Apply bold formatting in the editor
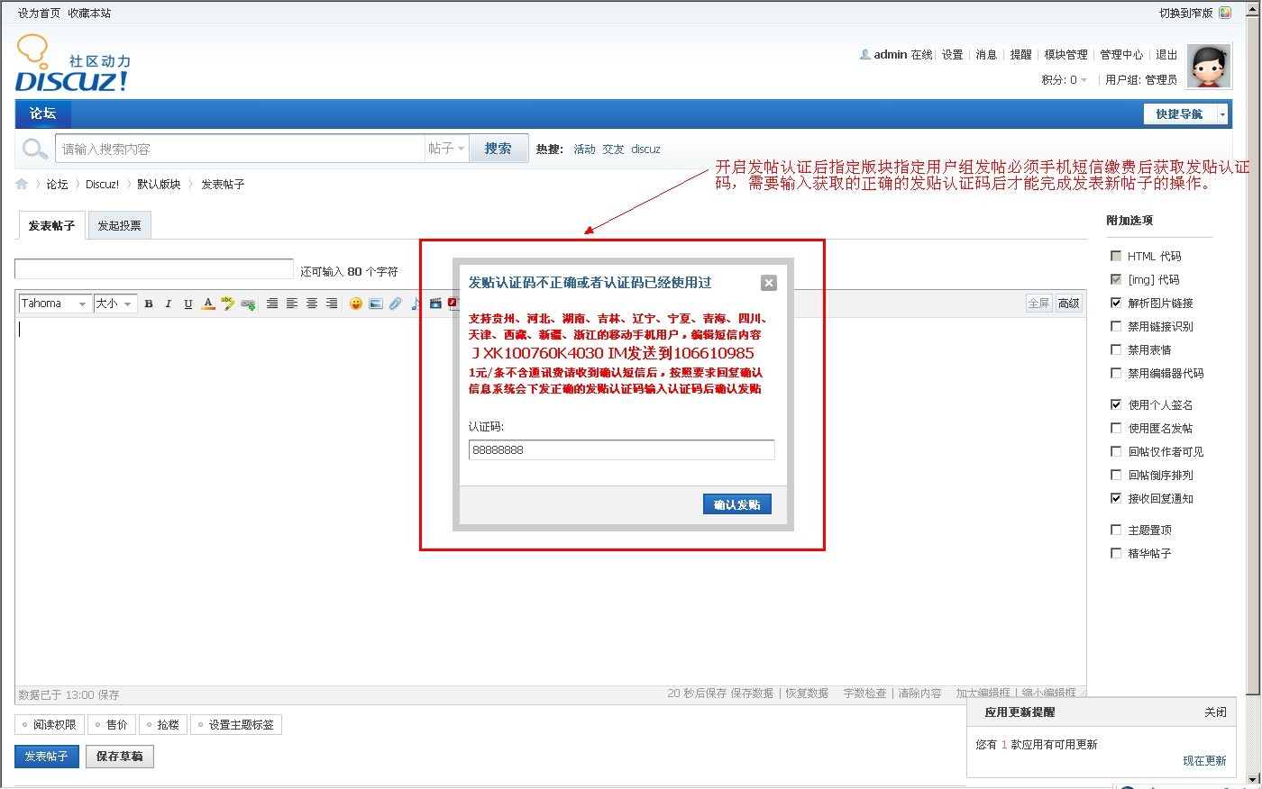 click(149, 304)
